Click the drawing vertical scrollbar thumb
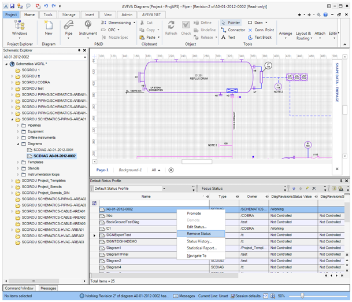This screenshot has height=302, width=352. tap(345, 110)
